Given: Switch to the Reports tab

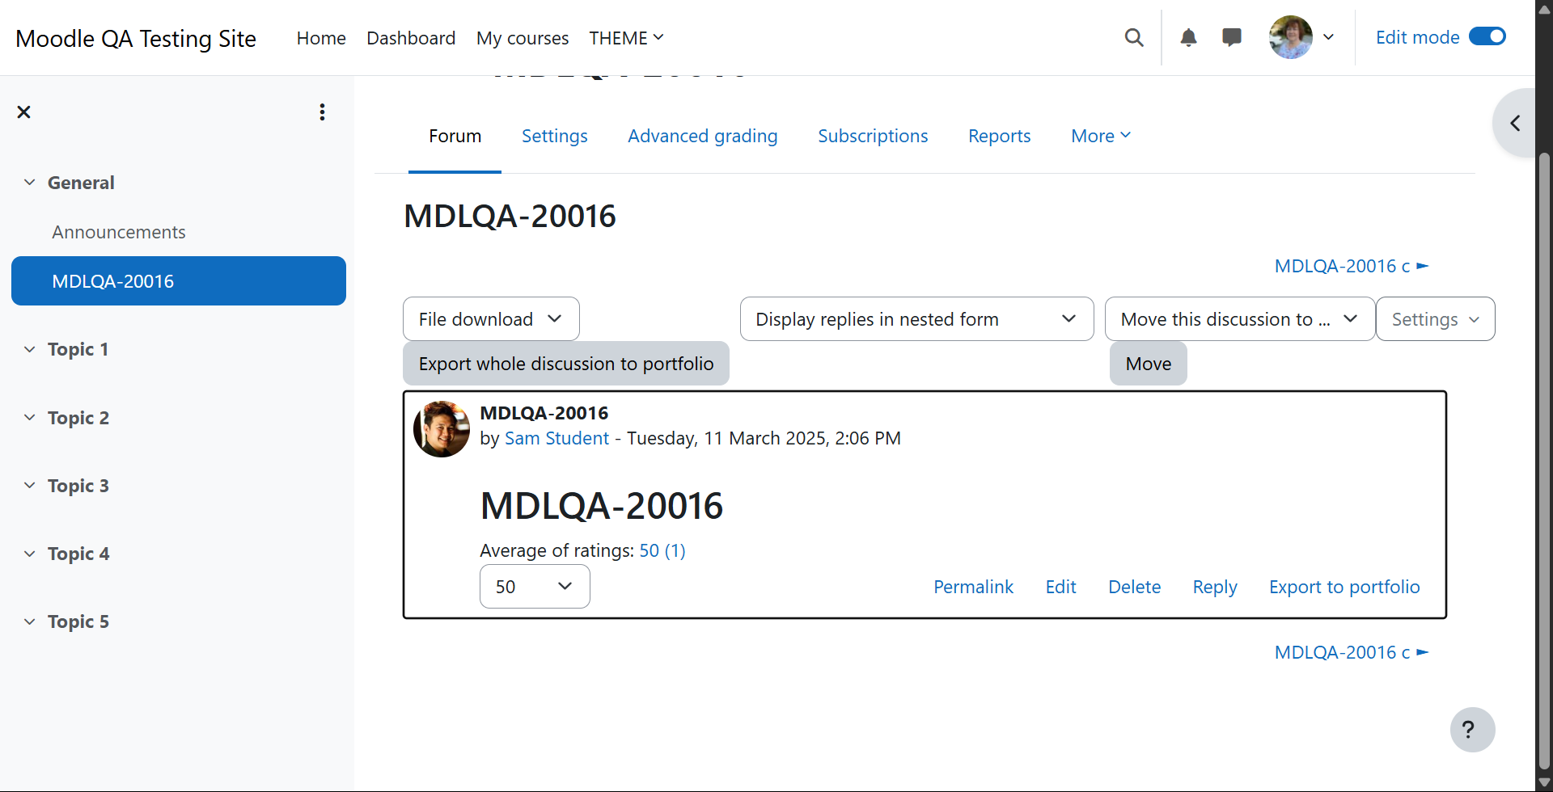Looking at the screenshot, I should (x=1000, y=136).
